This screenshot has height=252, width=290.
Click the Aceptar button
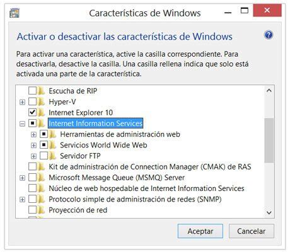coord(200,231)
